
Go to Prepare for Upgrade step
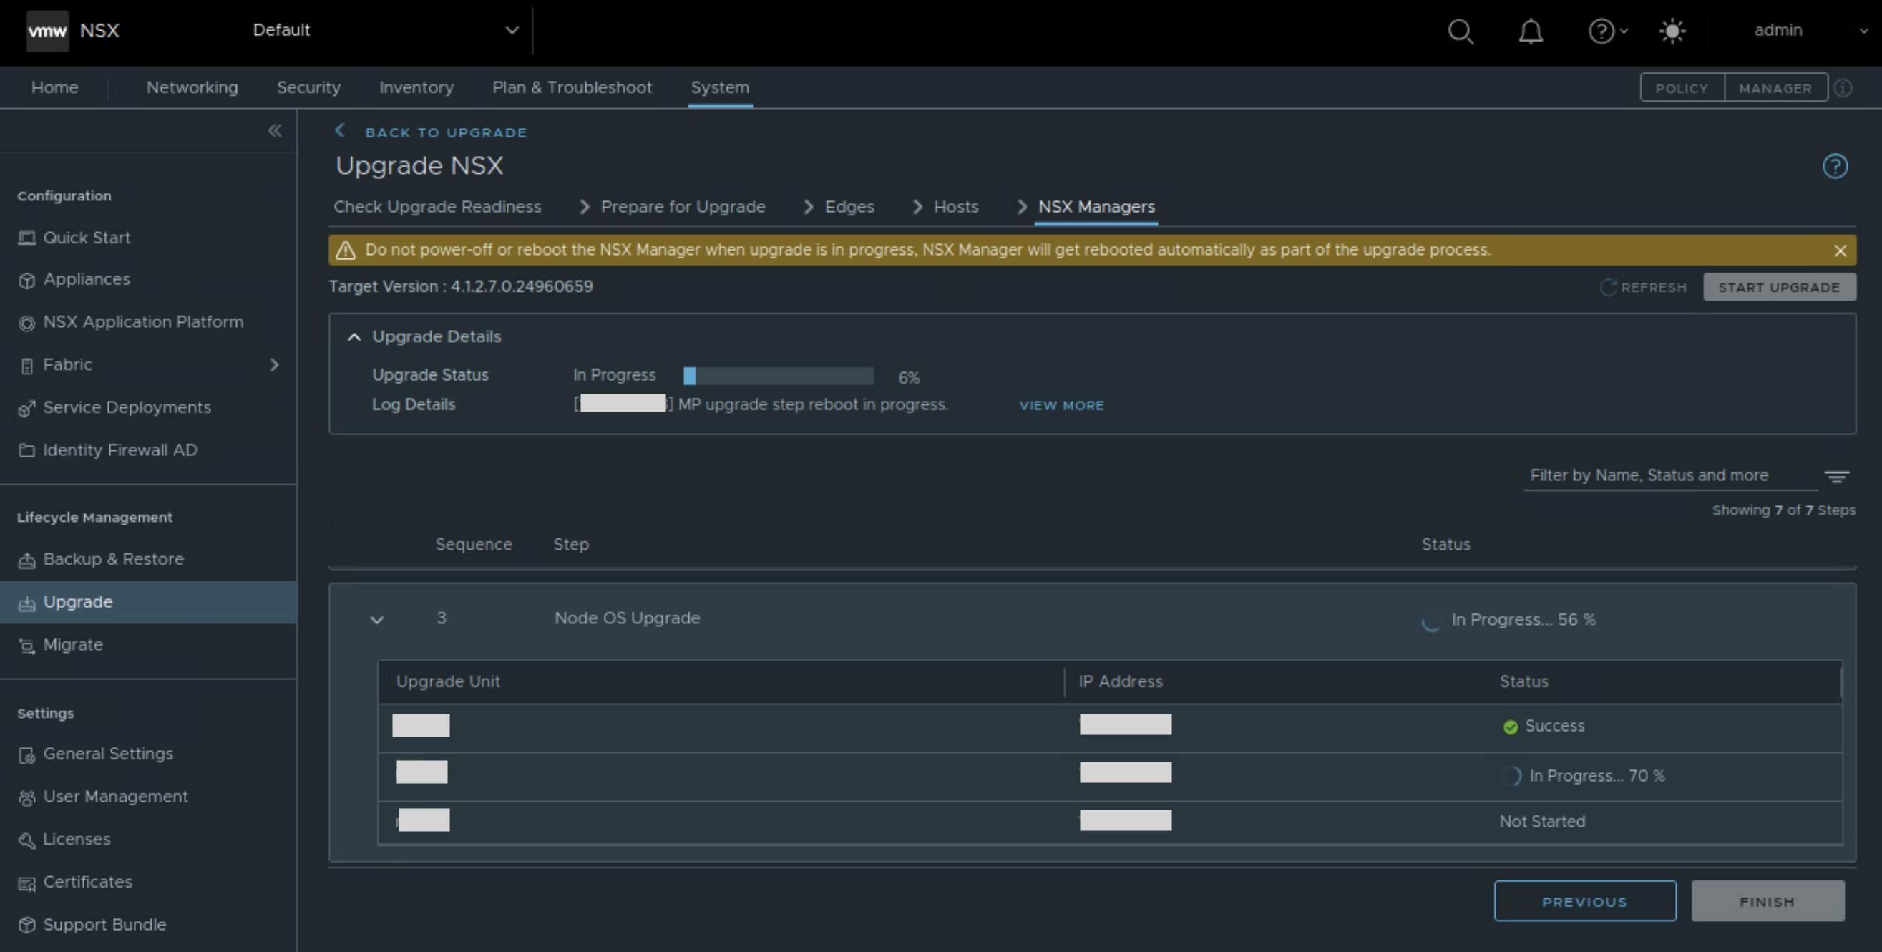pos(683,207)
